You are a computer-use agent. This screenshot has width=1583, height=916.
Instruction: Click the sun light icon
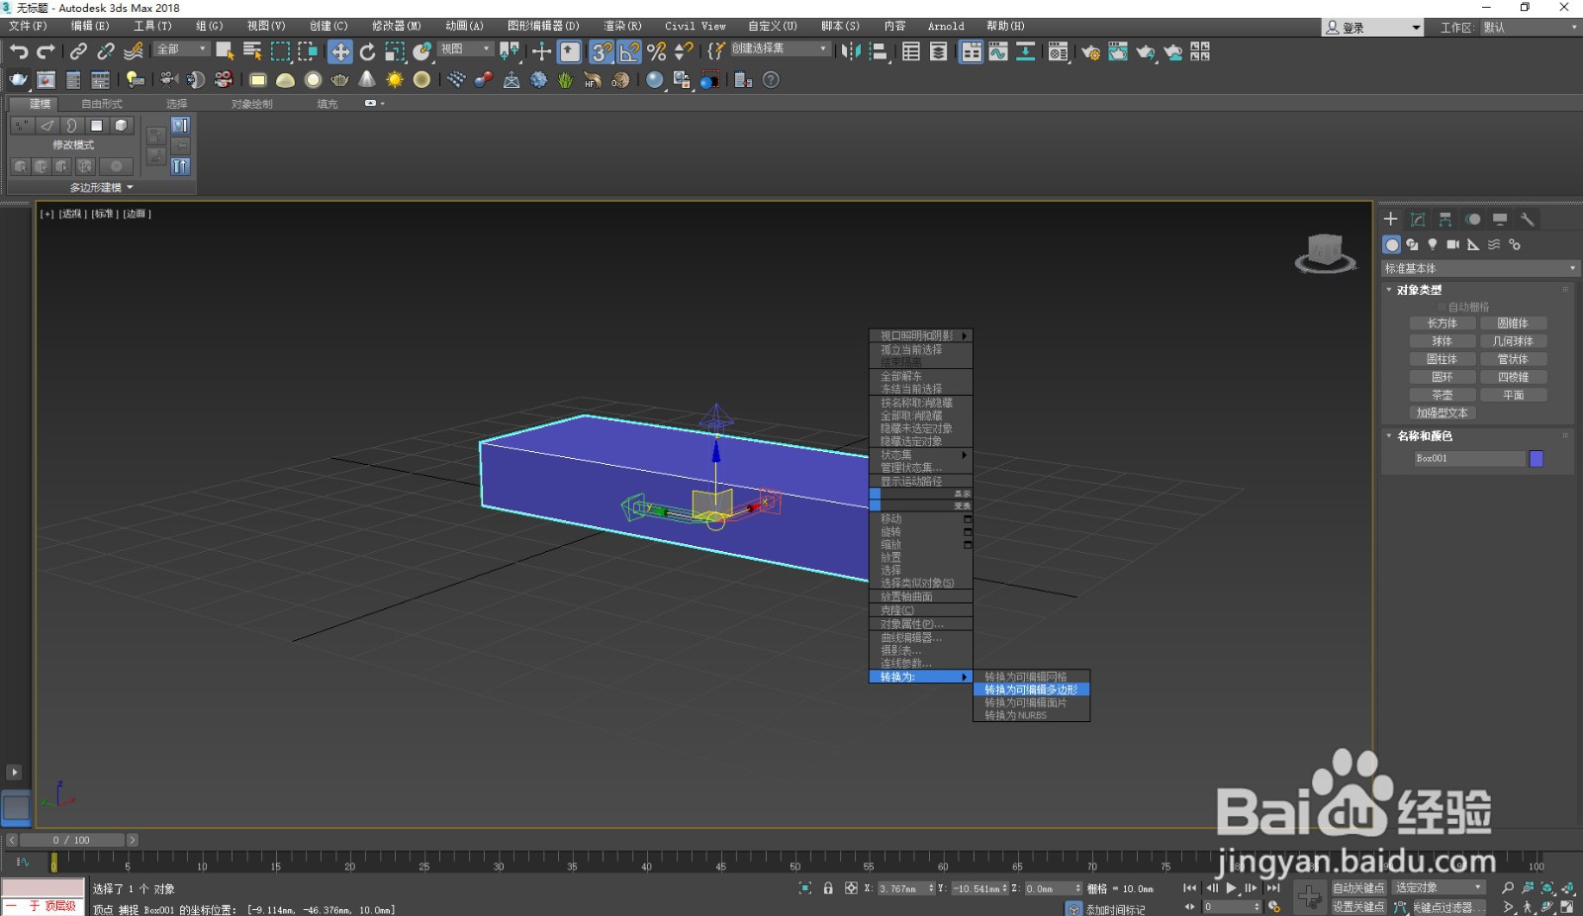coord(395,80)
